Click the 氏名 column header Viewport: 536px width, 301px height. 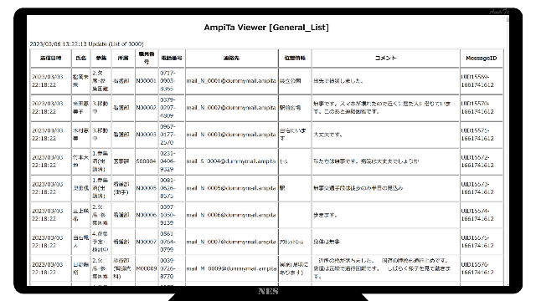[x=81, y=58]
